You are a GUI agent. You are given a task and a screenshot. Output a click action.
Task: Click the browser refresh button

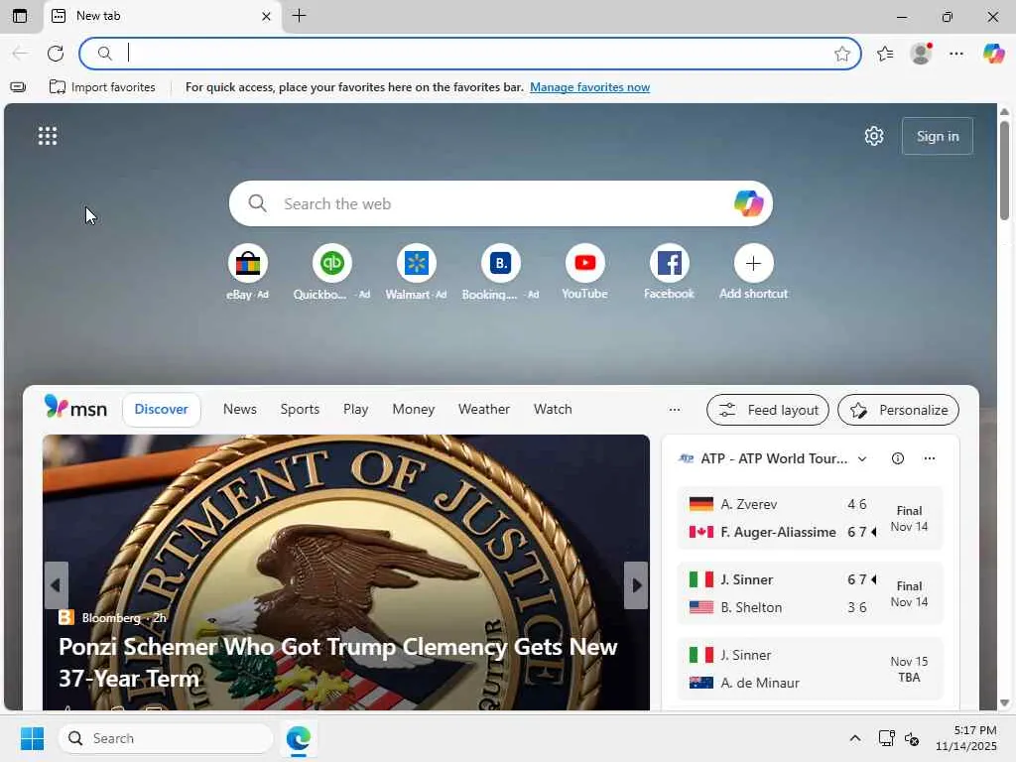pos(56,54)
